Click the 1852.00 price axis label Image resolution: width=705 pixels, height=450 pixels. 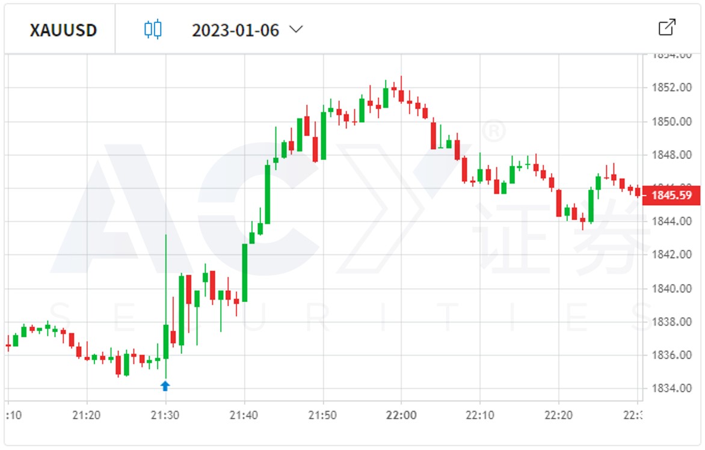[671, 88]
